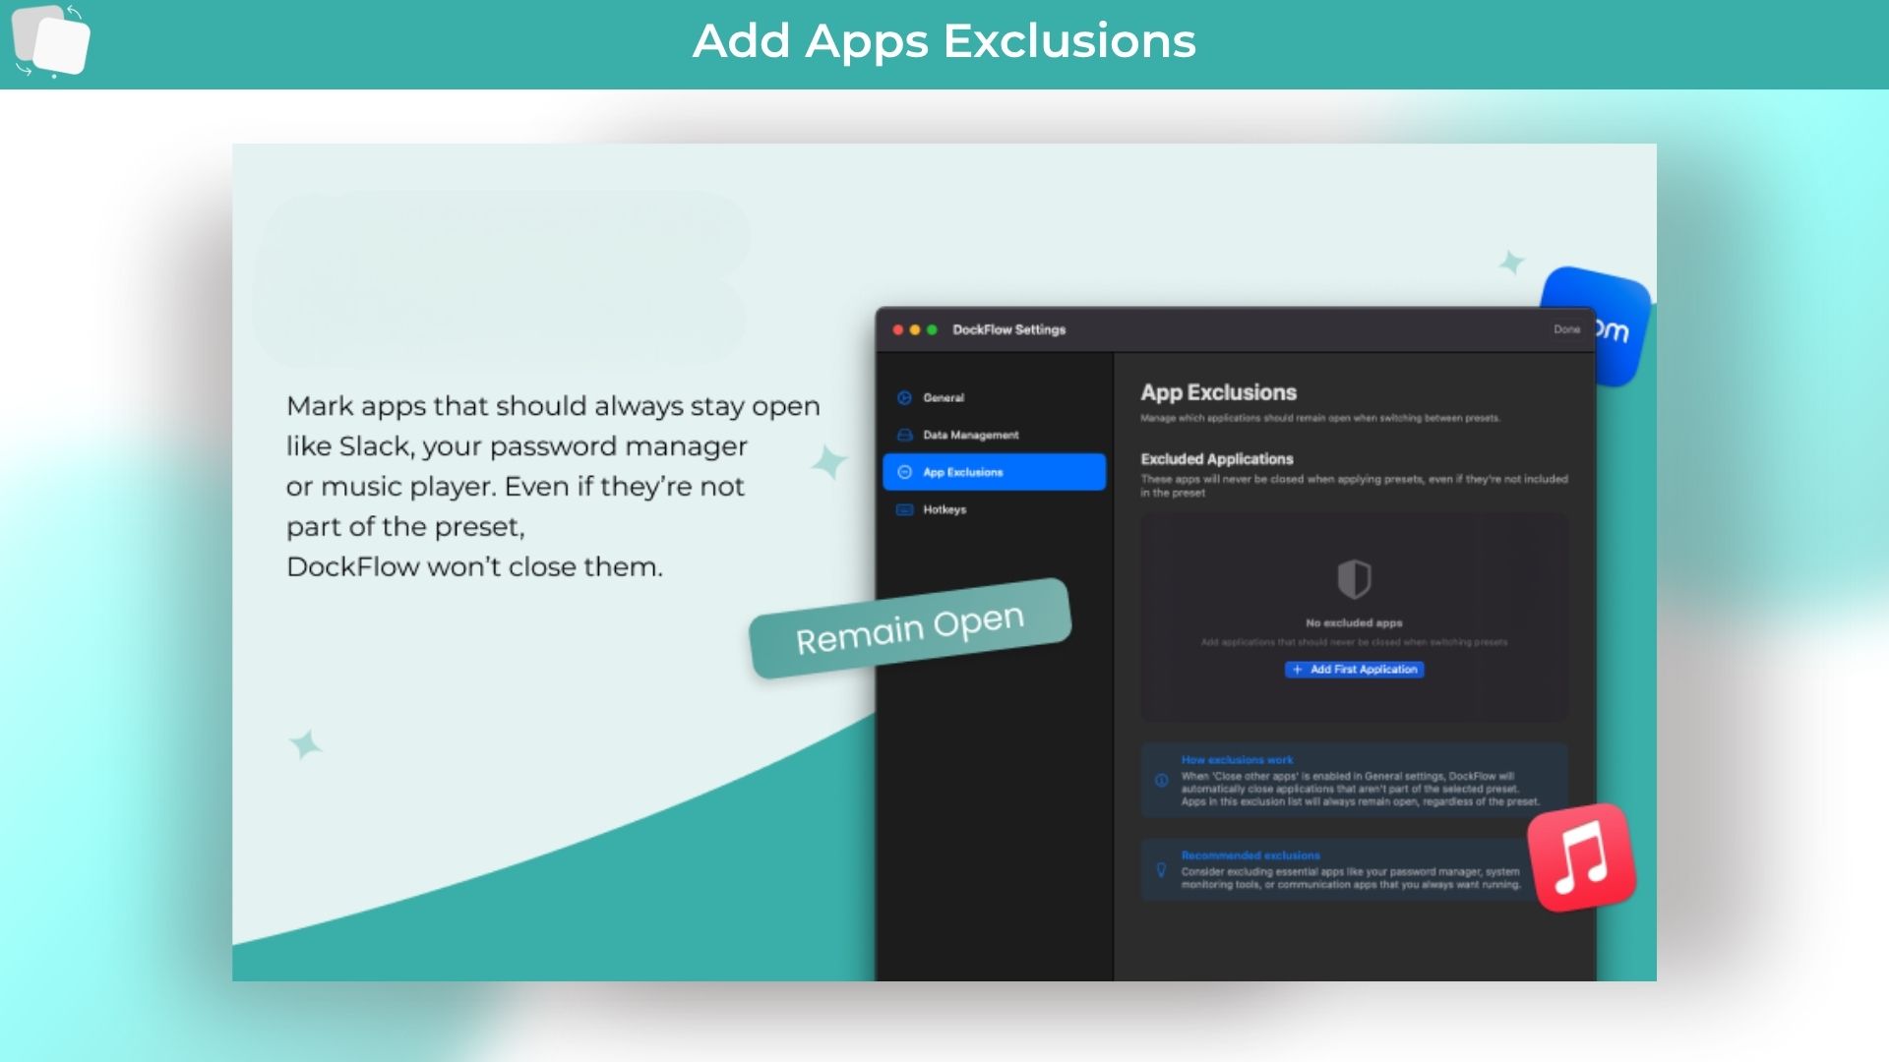Click Done in the settings title bar
1889x1062 pixels.
[x=1566, y=329]
